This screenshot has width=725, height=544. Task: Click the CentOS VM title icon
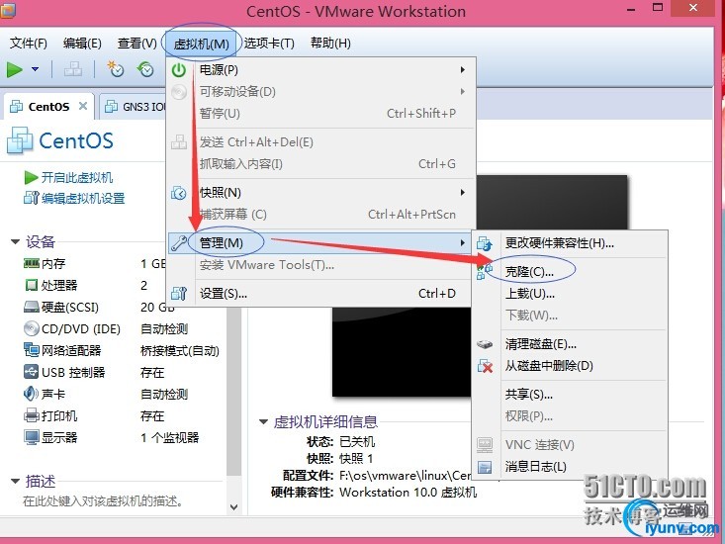click(x=20, y=140)
